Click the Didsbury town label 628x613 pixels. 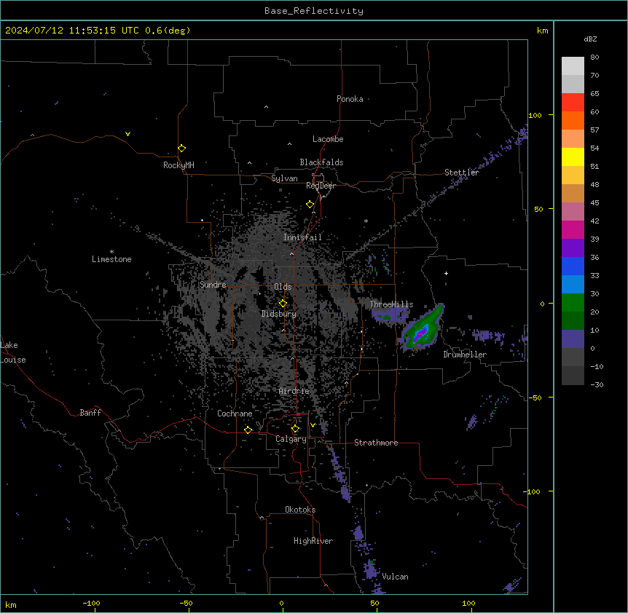(279, 314)
